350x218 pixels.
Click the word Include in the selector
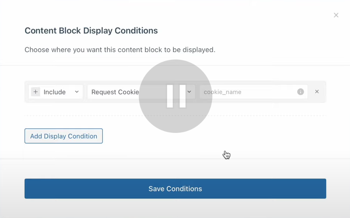click(x=54, y=92)
